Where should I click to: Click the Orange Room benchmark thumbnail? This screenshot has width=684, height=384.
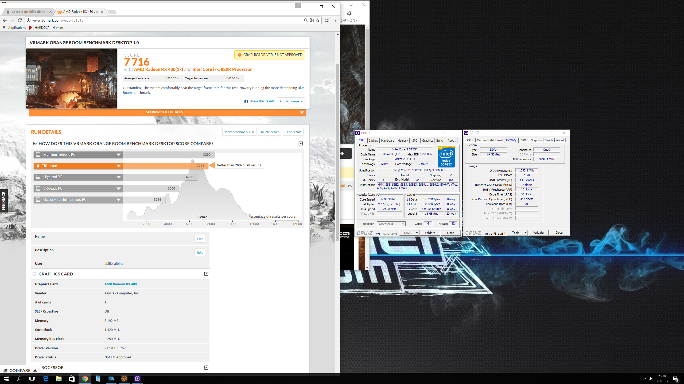pos(71,78)
